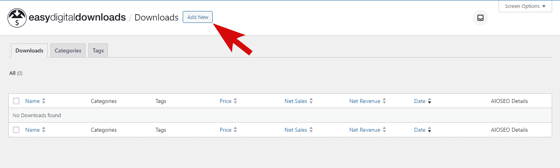Expand the Screen Options dropdown
Image resolution: width=560 pixels, height=168 pixels.
(x=525, y=6)
